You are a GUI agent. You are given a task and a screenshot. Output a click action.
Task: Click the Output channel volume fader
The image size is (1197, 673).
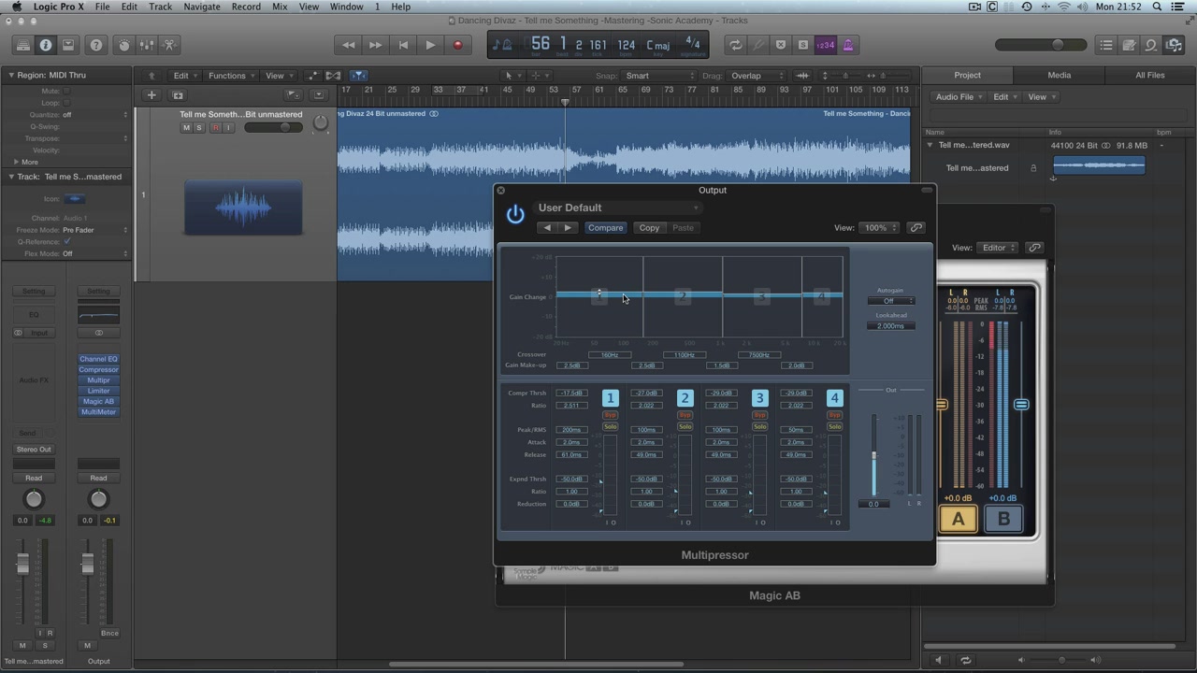(88, 564)
